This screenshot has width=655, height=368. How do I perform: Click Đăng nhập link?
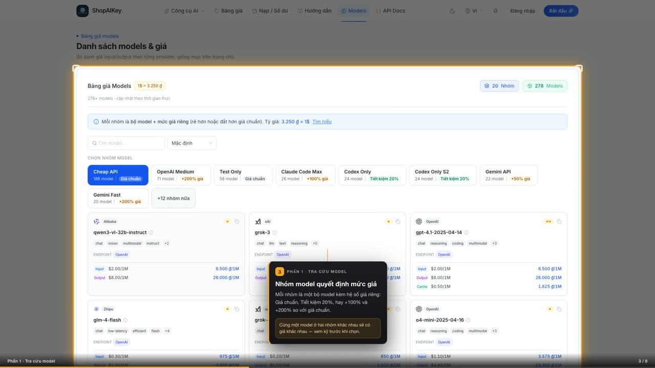click(522, 11)
